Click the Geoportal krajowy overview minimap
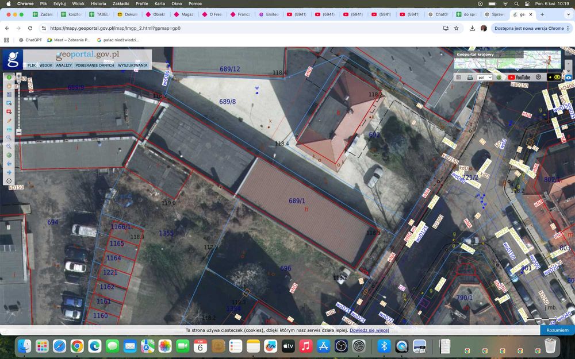The image size is (575, 359). 508,60
